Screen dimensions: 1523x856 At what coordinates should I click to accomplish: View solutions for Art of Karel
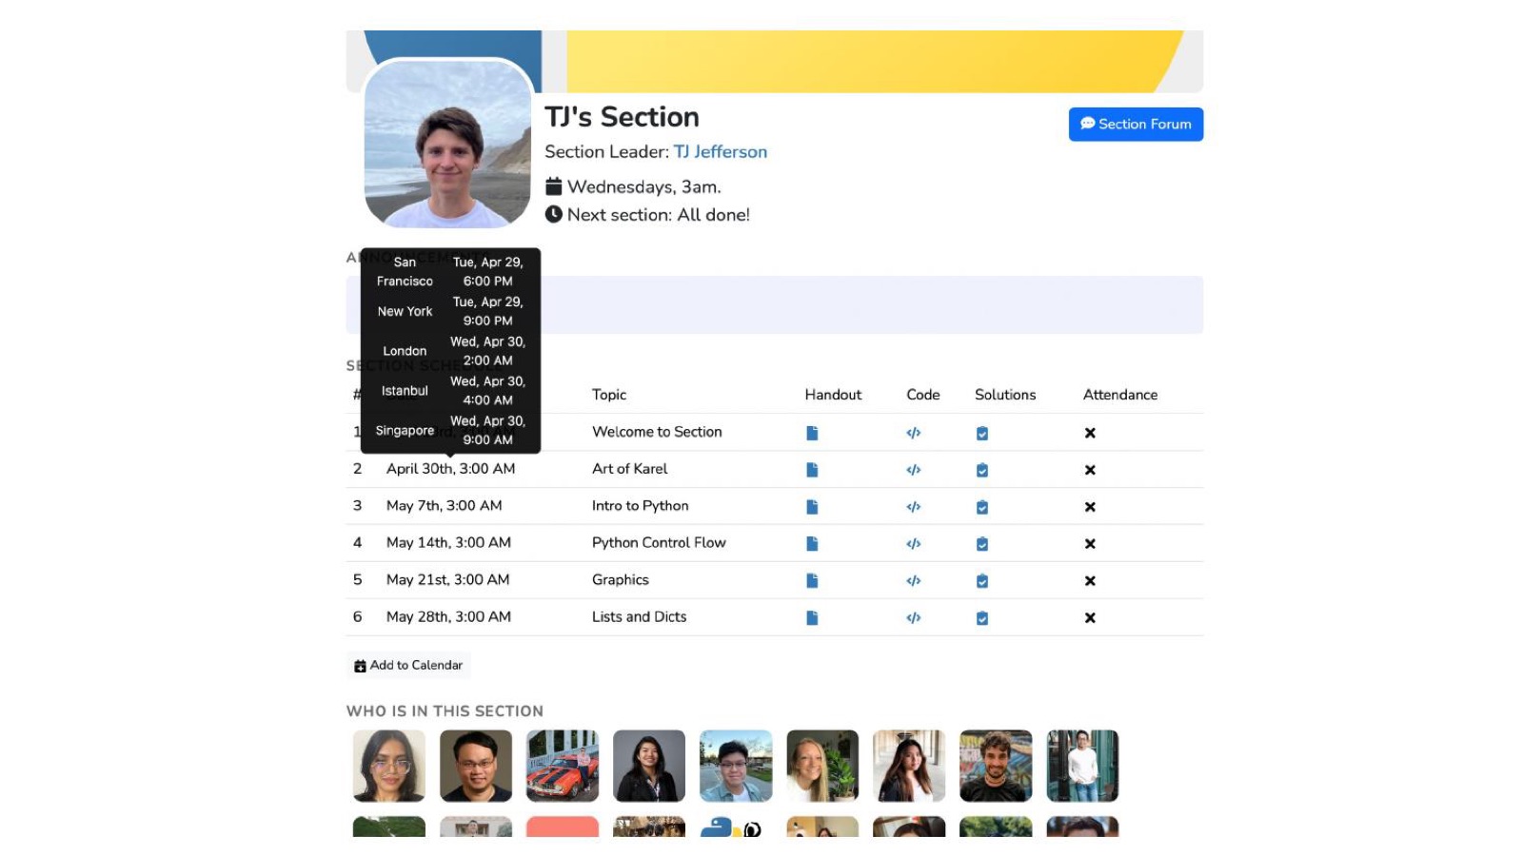(982, 470)
